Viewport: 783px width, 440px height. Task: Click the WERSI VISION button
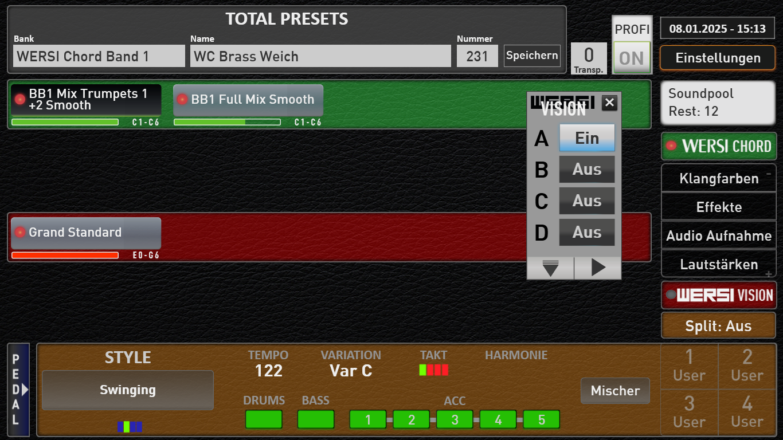[719, 295]
